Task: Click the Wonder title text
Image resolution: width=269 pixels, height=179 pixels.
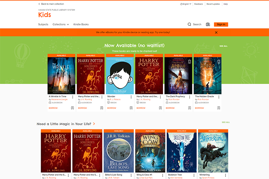Action: tap(111, 97)
